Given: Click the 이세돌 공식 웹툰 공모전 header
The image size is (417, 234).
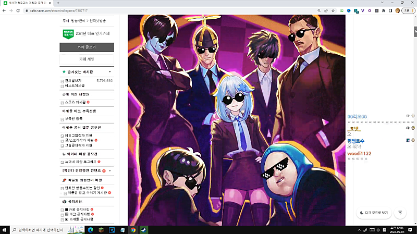Looking at the screenshot, I should pyautogui.click(x=81, y=128).
